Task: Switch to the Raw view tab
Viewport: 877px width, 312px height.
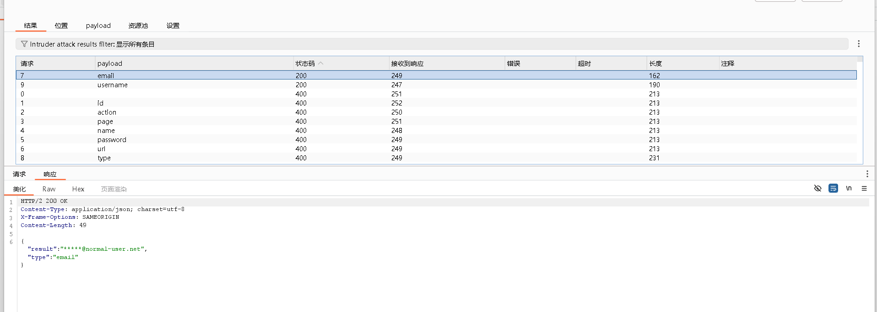Action: point(49,189)
